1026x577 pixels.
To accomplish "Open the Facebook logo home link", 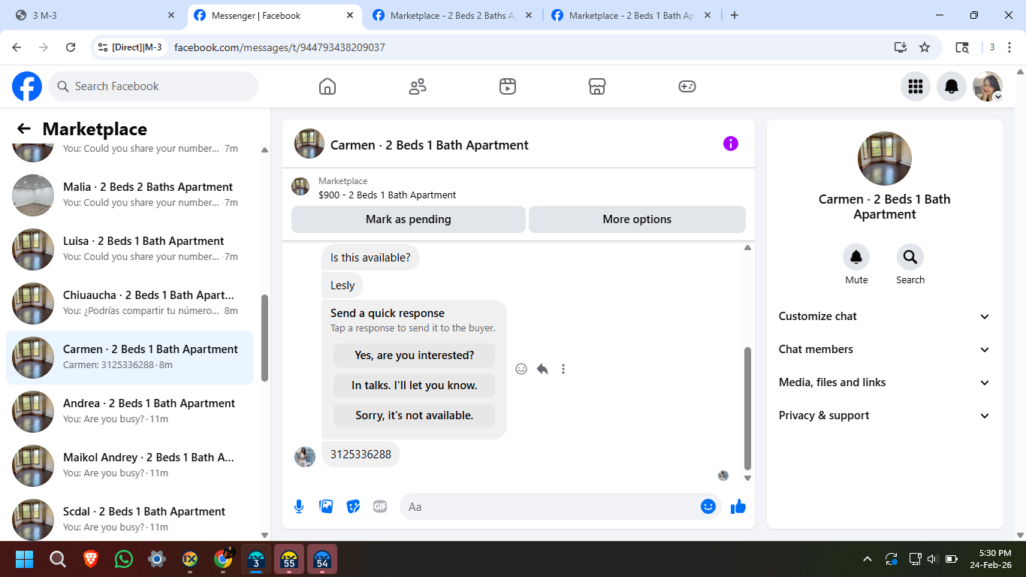I will [27, 86].
